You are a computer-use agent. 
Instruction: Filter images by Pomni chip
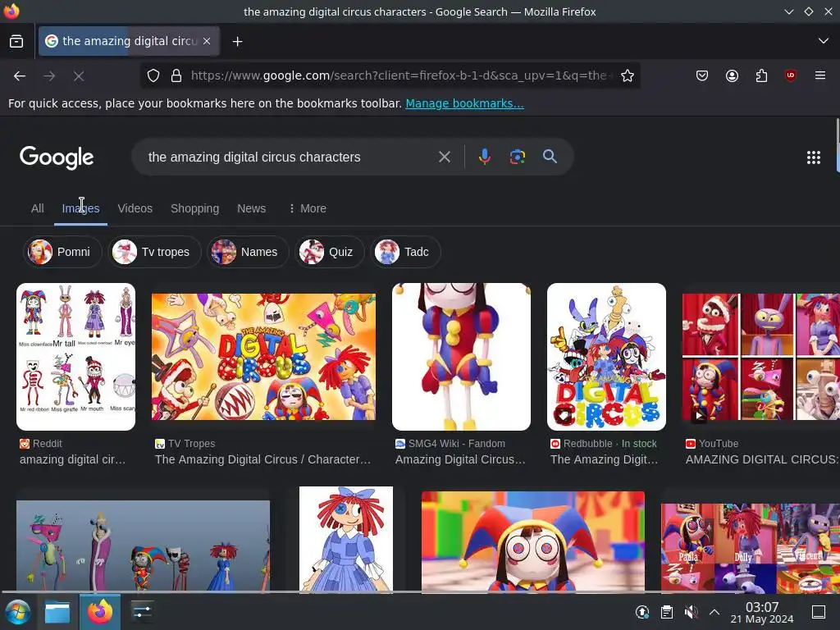point(62,252)
